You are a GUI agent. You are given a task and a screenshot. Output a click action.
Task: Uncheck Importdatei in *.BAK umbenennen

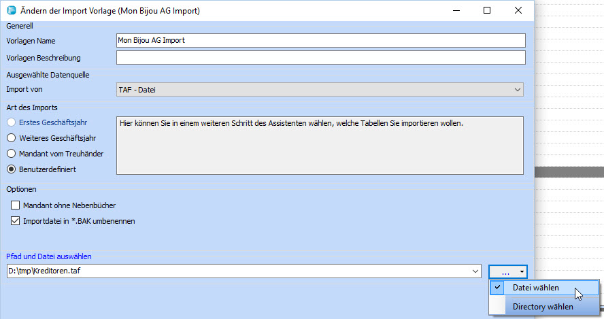pyautogui.click(x=16, y=221)
